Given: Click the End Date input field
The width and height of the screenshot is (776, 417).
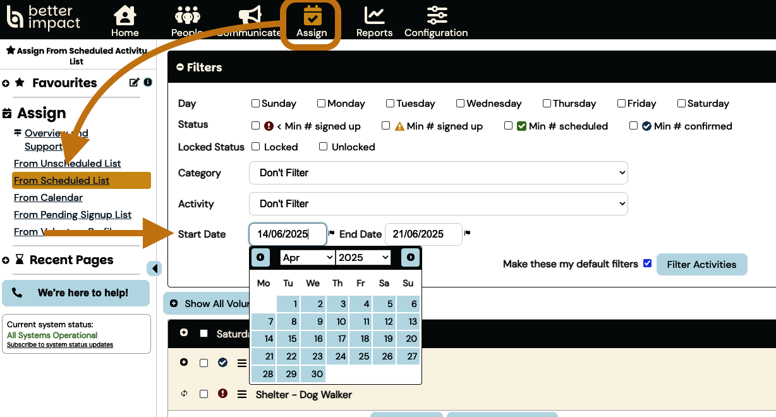Looking at the screenshot, I should pos(423,234).
